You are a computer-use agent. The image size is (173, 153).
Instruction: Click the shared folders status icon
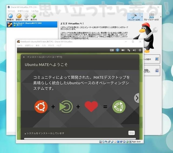tap(115, 142)
